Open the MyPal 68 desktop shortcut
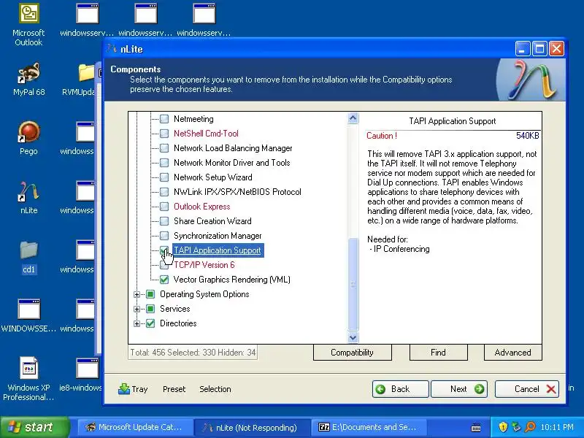Screen dimensions: 584x438 tap(28, 79)
